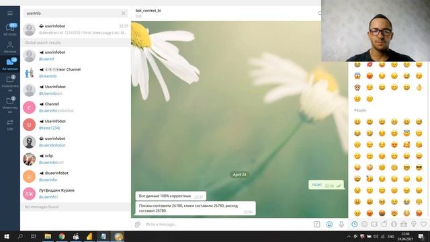This screenshot has height=242, width=430.
Task: Open the BOT Channel @Userinfo result
Action: pyautogui.click(x=75, y=73)
